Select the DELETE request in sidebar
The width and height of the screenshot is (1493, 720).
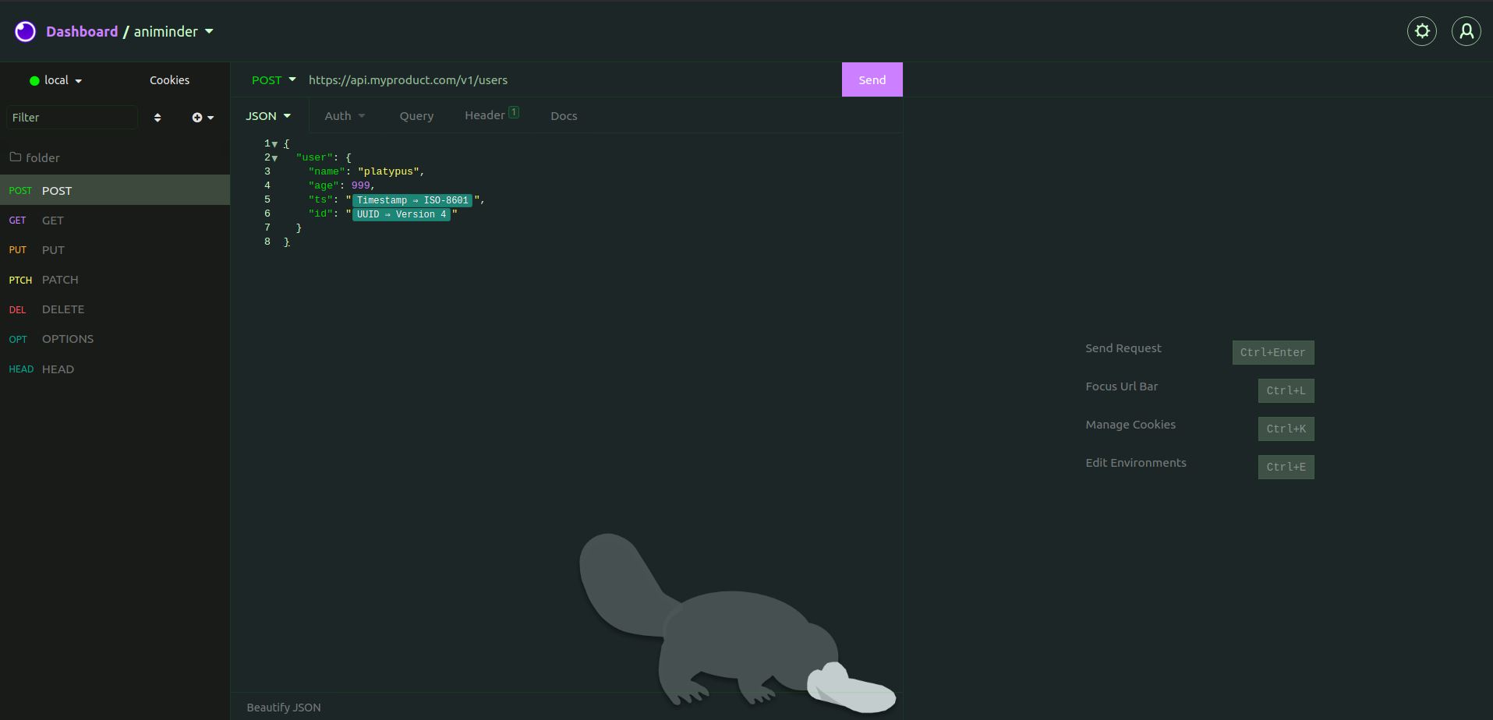(x=115, y=309)
